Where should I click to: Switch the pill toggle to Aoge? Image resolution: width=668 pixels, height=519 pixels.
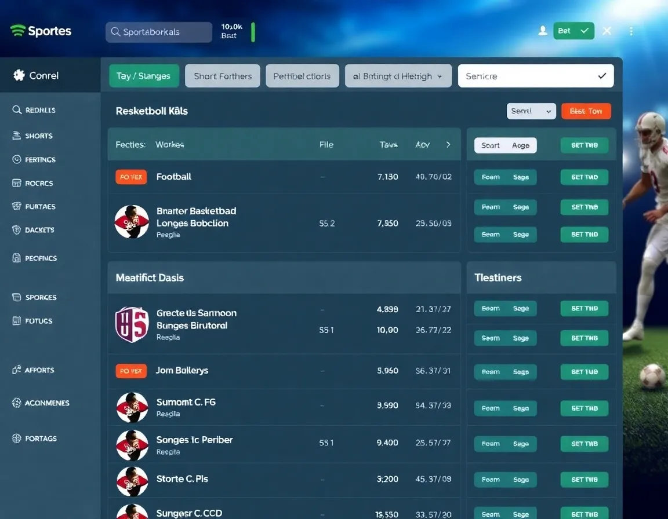pyautogui.click(x=521, y=145)
